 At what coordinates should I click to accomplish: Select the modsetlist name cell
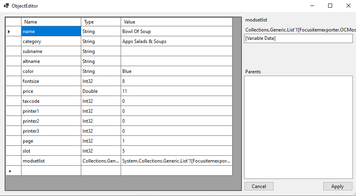tap(51, 161)
